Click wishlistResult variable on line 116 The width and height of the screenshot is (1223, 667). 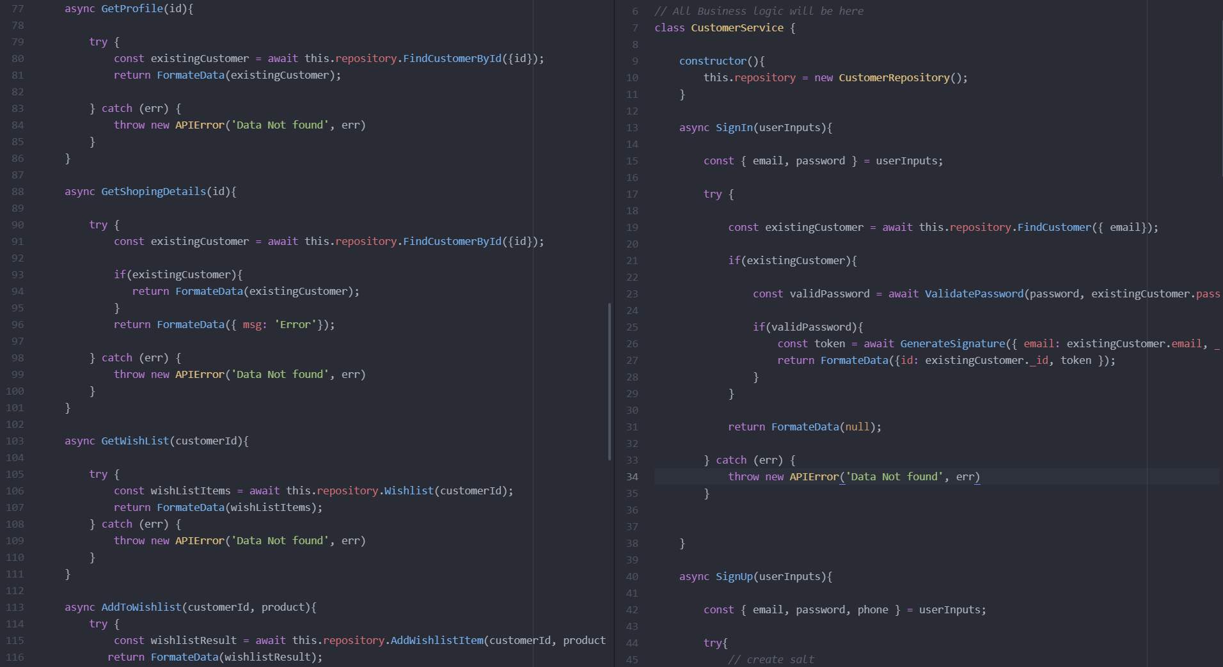coord(267,657)
